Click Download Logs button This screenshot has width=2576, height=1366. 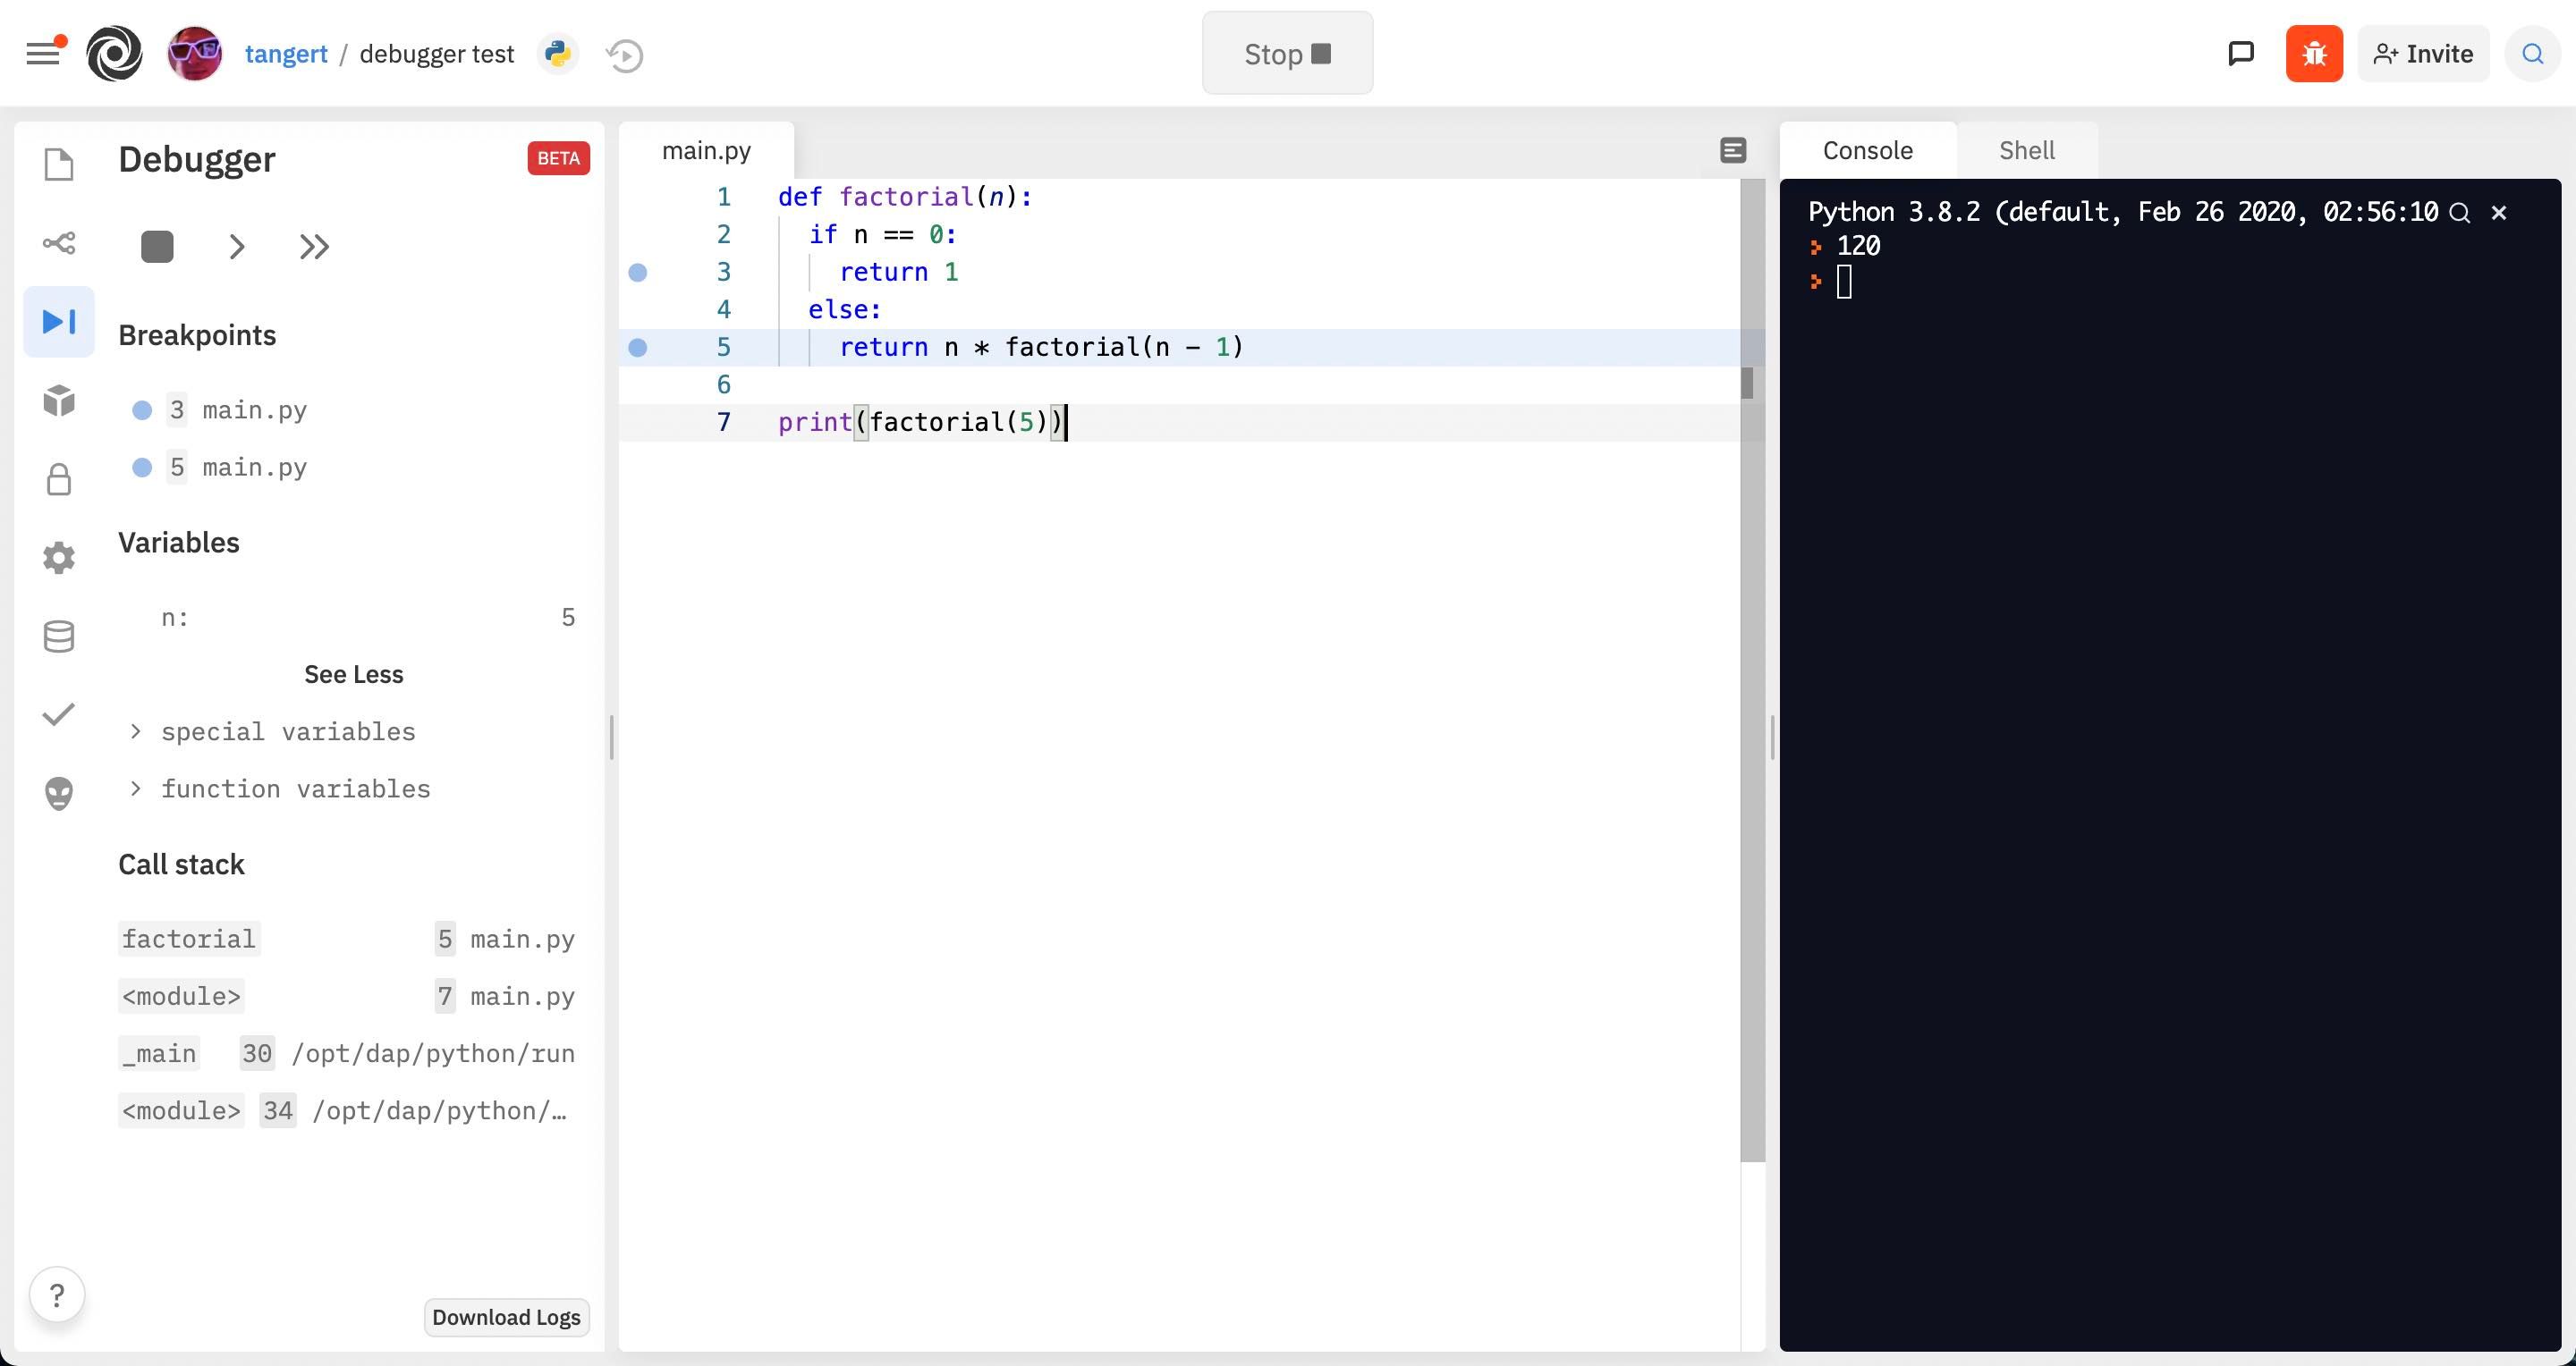pyautogui.click(x=506, y=1317)
